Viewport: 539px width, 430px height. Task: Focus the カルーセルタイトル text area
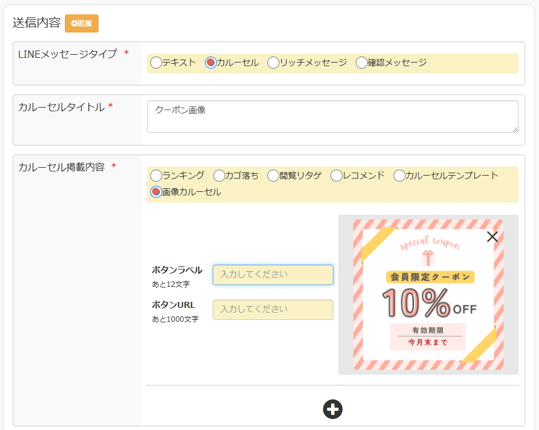click(x=332, y=117)
